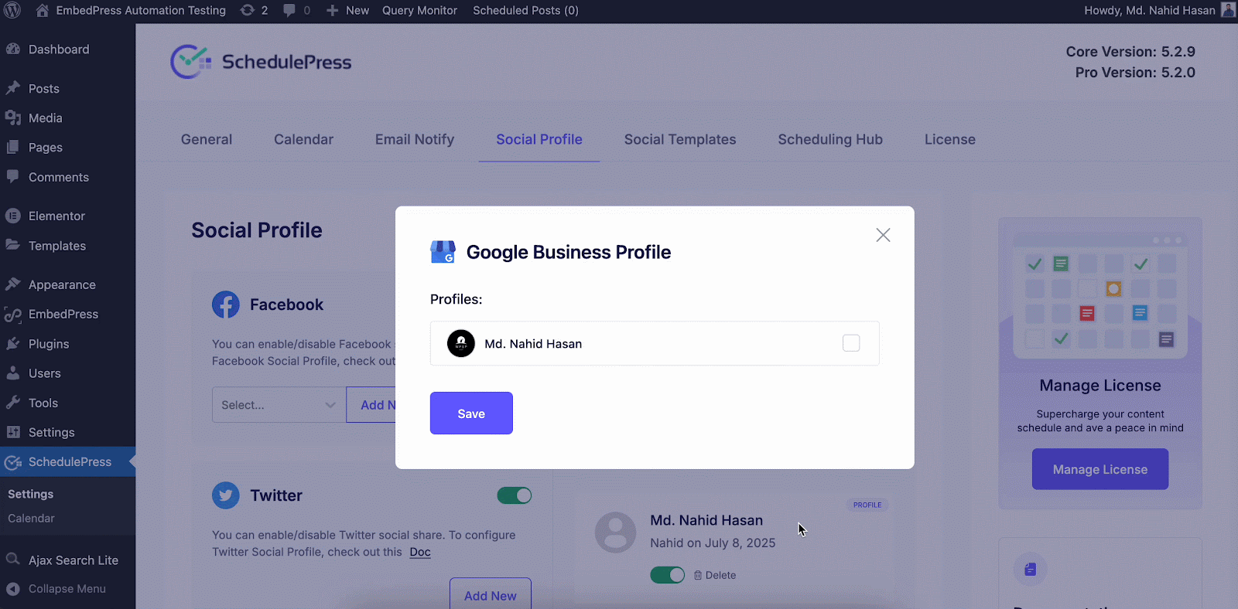Click the Plugins icon in sidebar

tap(13, 343)
